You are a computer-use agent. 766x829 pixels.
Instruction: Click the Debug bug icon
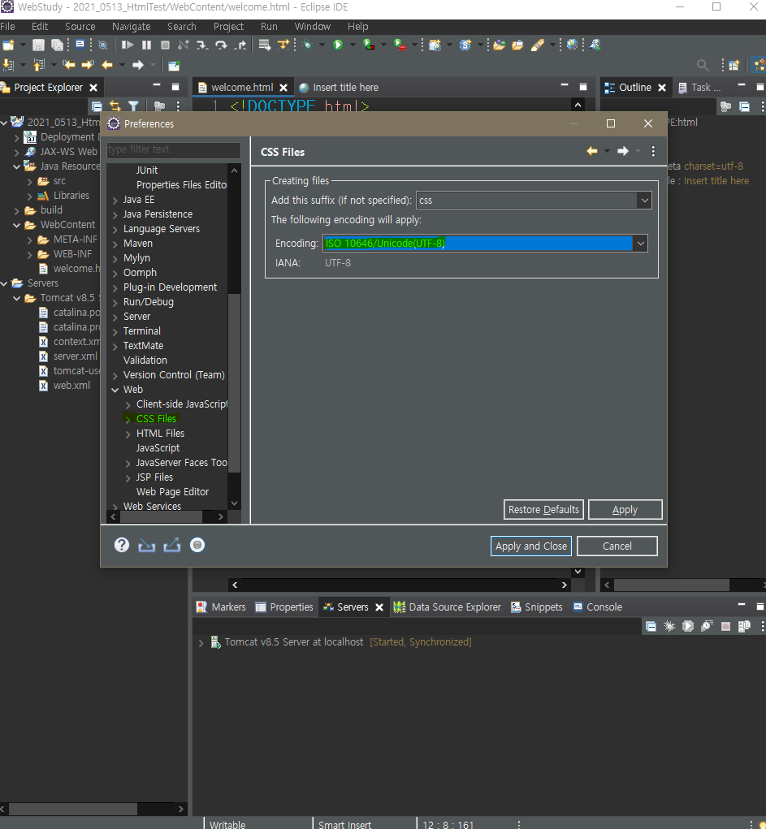click(307, 45)
